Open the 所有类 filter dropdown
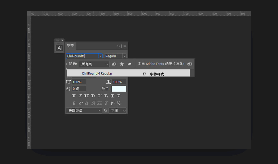Screen dimensions: 278x164 point(94,64)
